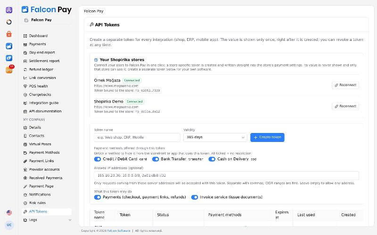Toggle Invoice service permission switch
The height and width of the screenshot is (235, 377).
195,197
